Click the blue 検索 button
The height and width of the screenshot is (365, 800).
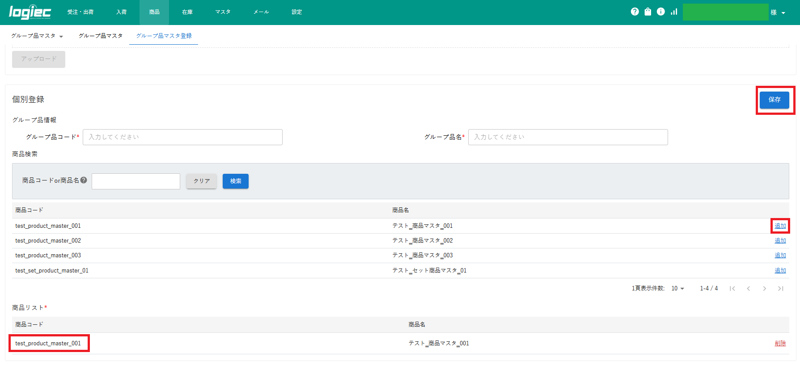(235, 181)
